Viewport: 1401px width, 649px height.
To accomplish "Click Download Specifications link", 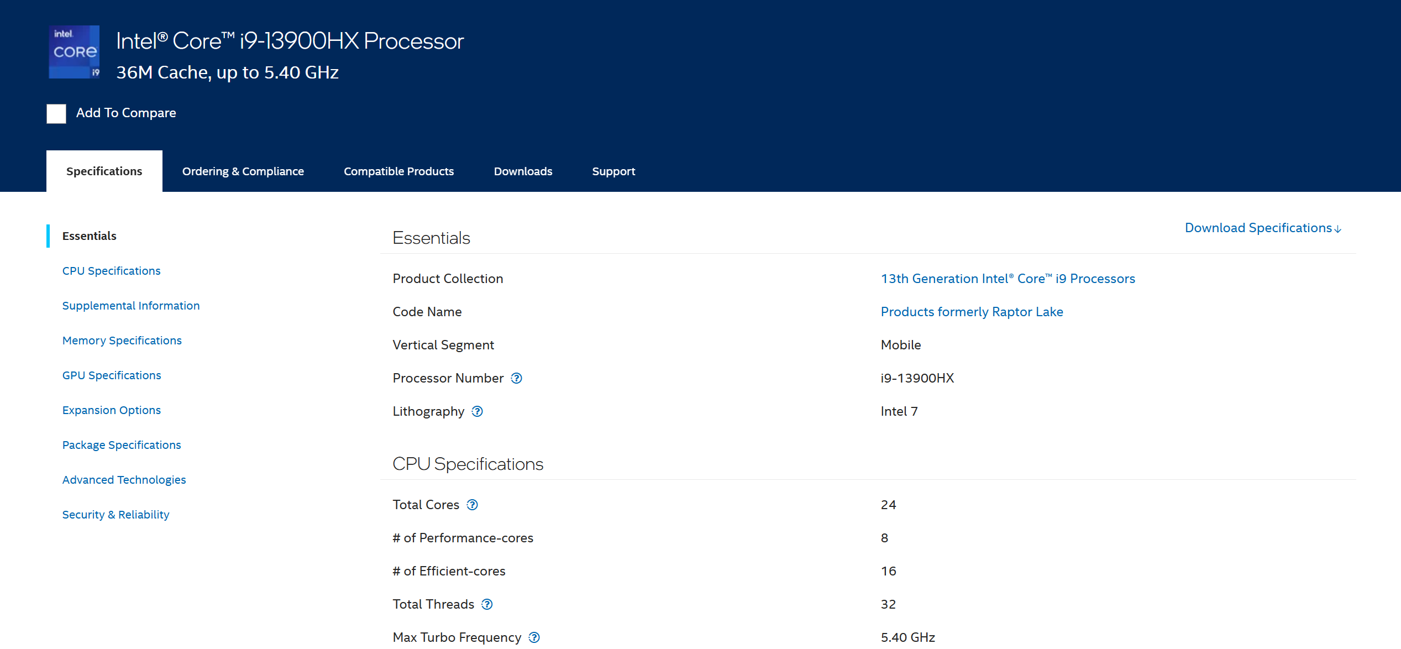I will point(1262,228).
